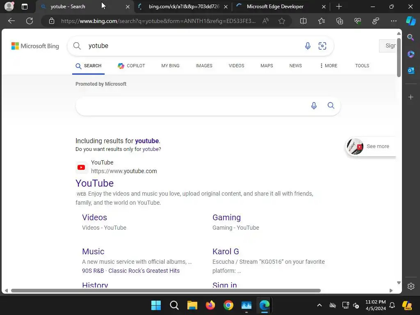
Task: Open Classic Rock's Greatest Hits link
Action: tap(144, 271)
